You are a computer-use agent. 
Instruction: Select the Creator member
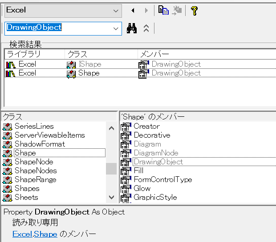(x=146, y=126)
